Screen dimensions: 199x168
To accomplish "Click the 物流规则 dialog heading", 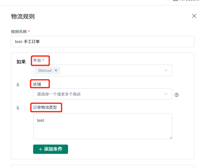I will [x=23, y=17].
